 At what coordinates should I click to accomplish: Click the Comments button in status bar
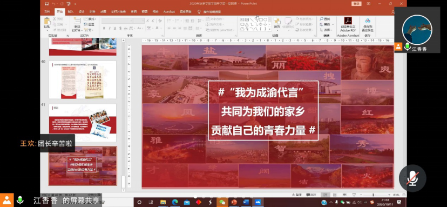[x=311, y=195]
